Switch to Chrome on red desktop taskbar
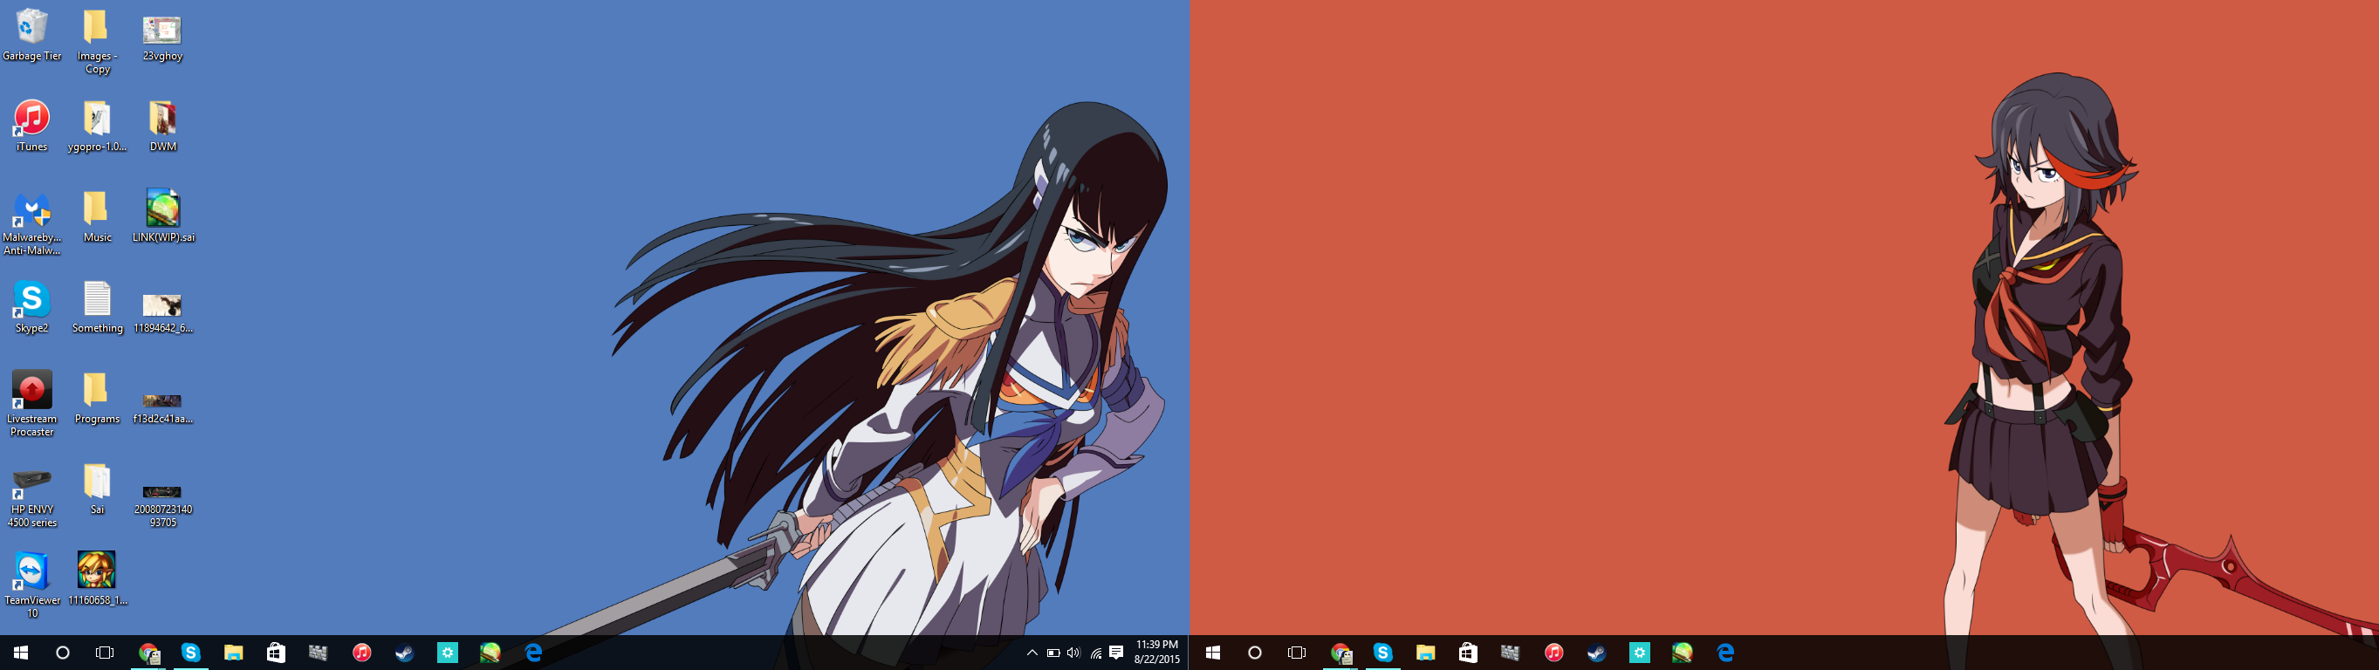This screenshot has width=2379, height=670. coord(1340,653)
